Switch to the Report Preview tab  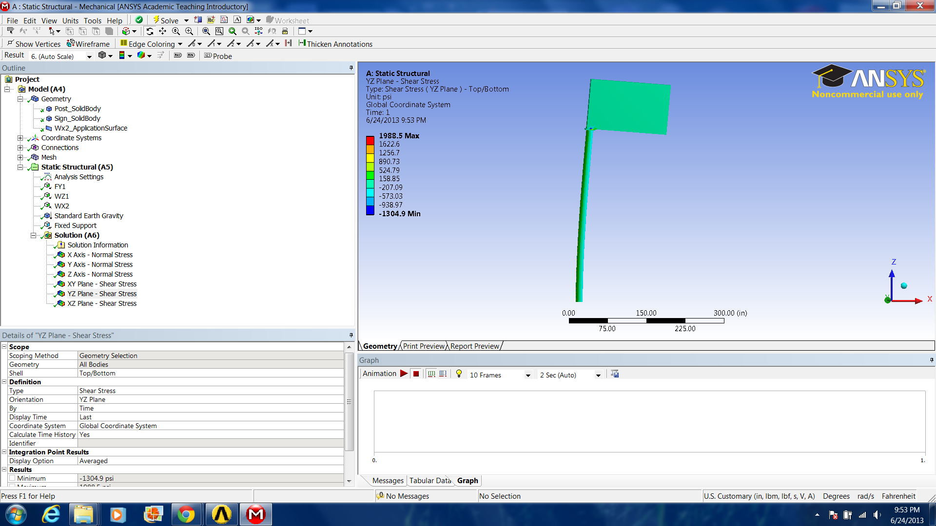(x=475, y=346)
